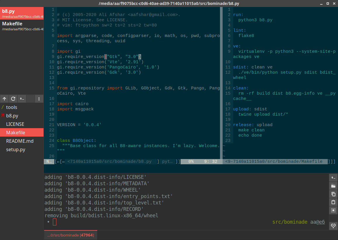Click the 'release: upload' line in Makefile
The width and height of the screenshot is (338, 240).
click(x=253, y=125)
